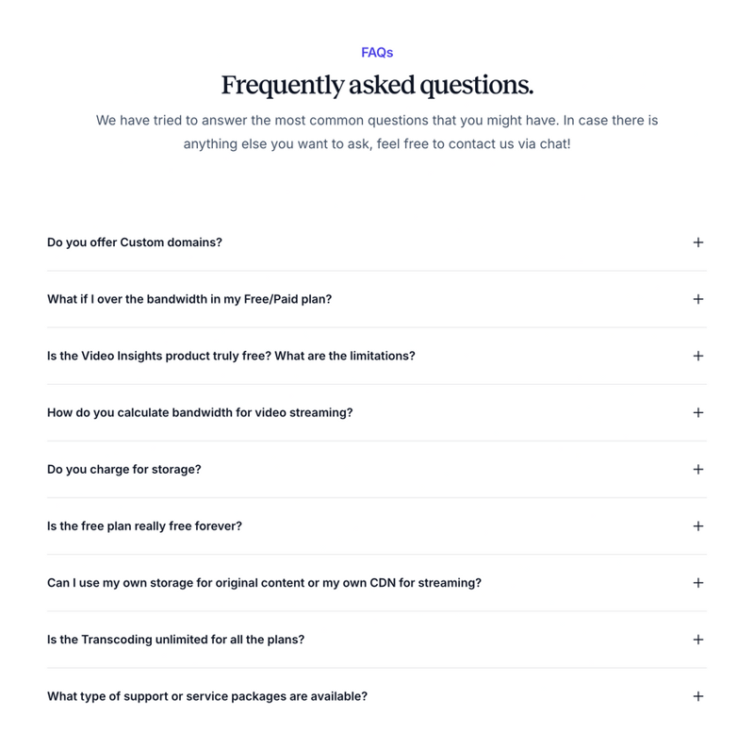Expand the 'Do you offer Custom domains?' question
This screenshot has height=750, width=754.
click(x=697, y=242)
